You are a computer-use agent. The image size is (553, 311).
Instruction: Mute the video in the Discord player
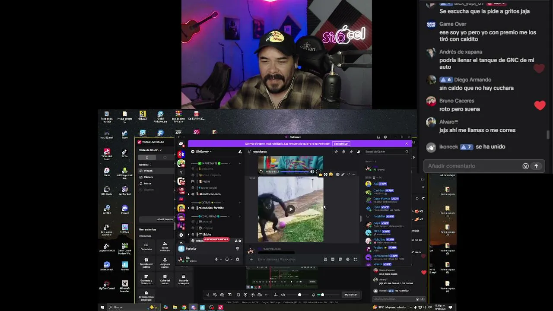point(312,171)
